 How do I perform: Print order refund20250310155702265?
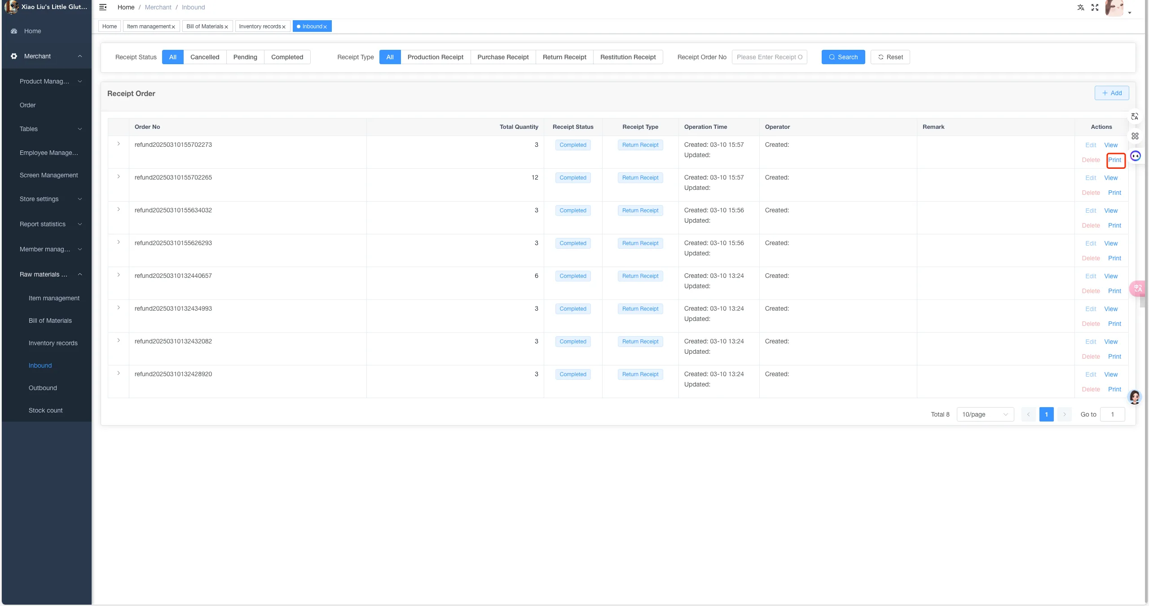[1114, 193]
